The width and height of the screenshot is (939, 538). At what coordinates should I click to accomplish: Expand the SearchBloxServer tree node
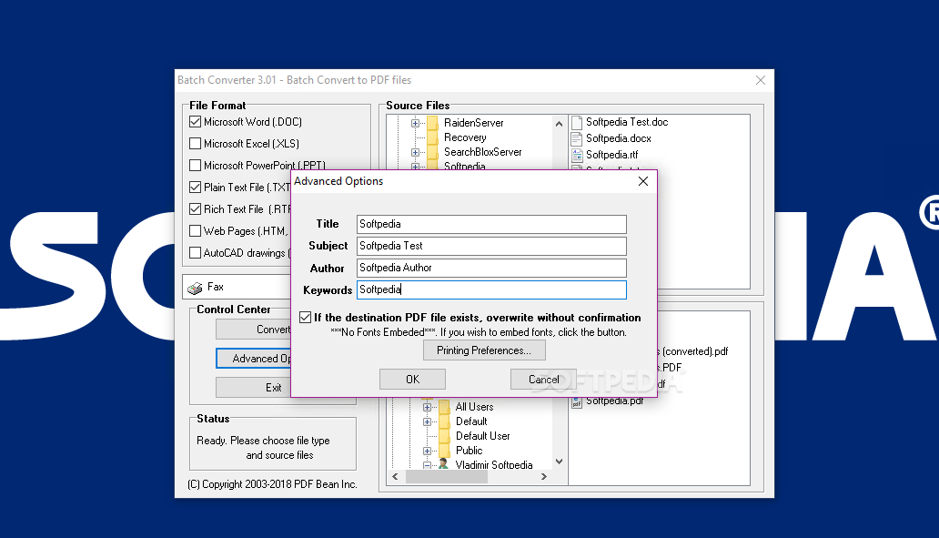415,152
